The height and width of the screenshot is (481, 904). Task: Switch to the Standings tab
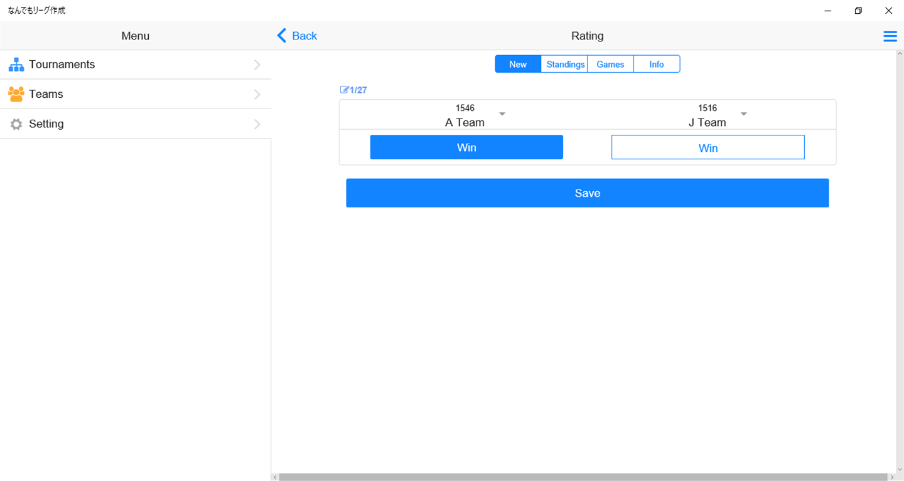(564, 64)
